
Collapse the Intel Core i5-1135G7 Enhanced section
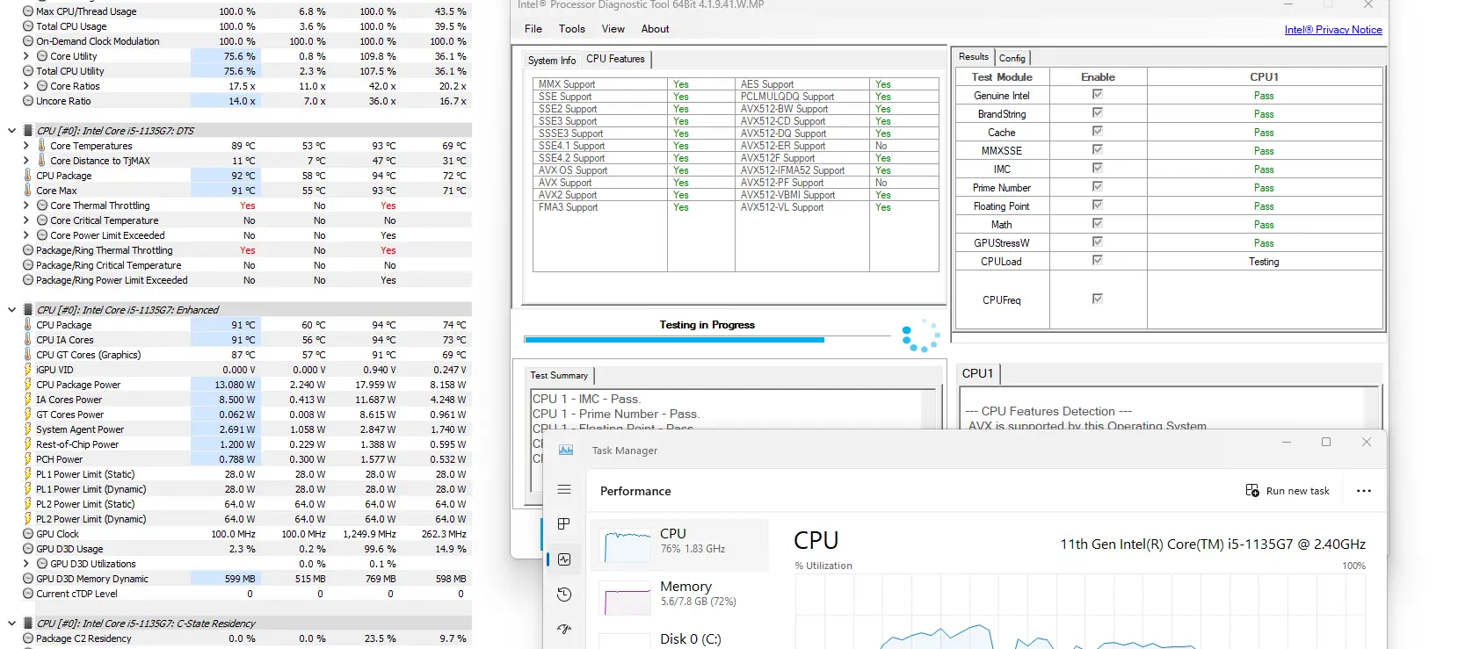pos(11,310)
